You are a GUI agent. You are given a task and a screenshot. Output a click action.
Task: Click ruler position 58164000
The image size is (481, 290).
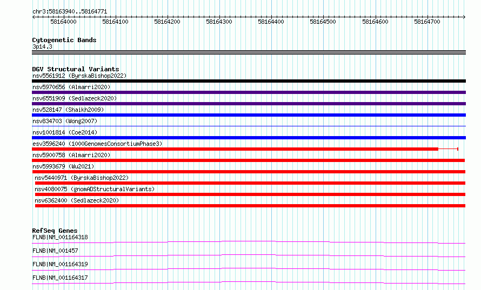[x=63, y=22]
